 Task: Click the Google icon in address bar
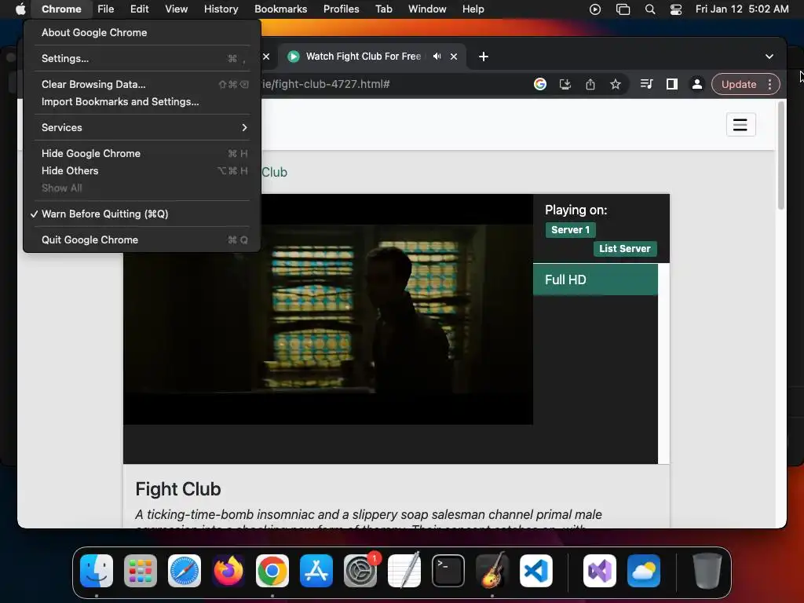540,84
